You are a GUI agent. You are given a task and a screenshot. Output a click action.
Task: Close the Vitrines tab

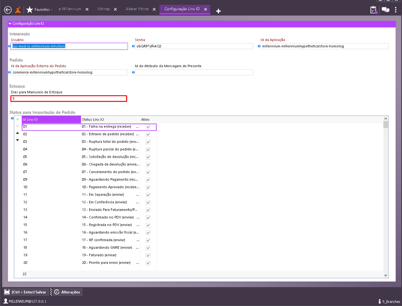(116, 9)
